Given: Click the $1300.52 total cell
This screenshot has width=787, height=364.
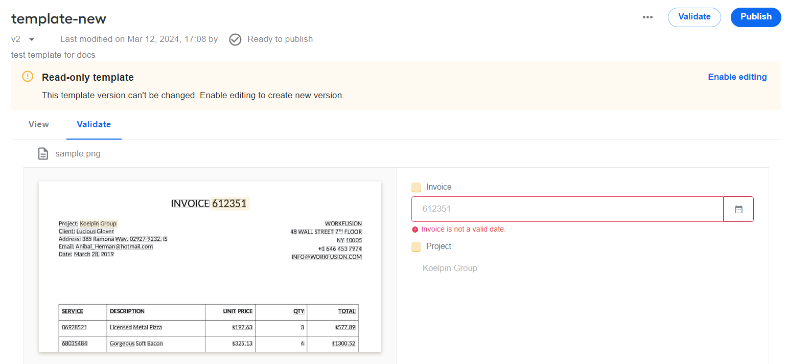Looking at the screenshot, I should 343,344.
